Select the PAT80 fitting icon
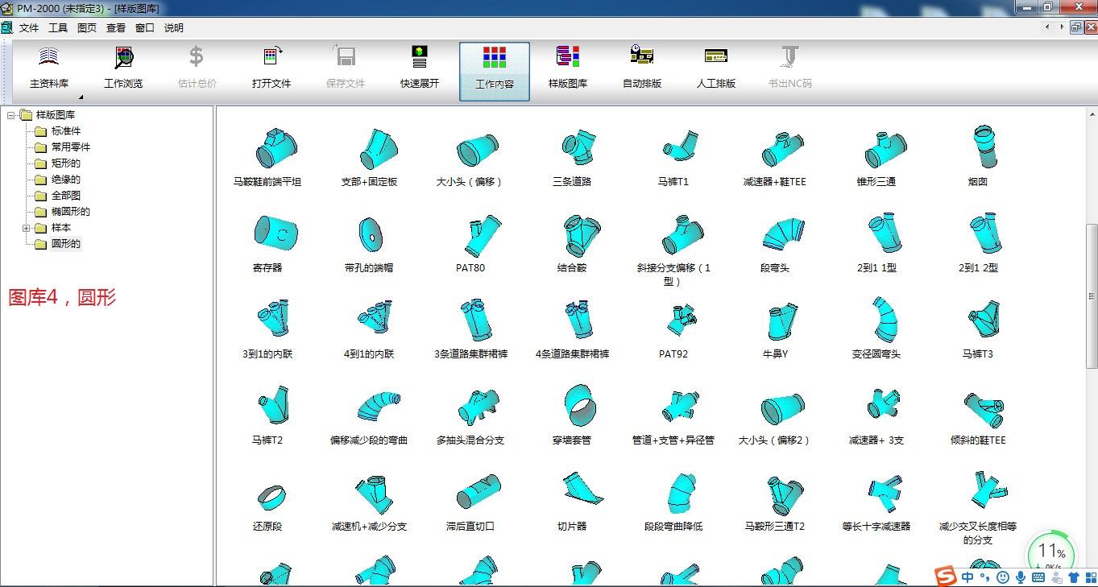Image resolution: width=1098 pixels, height=587 pixels. (x=482, y=235)
